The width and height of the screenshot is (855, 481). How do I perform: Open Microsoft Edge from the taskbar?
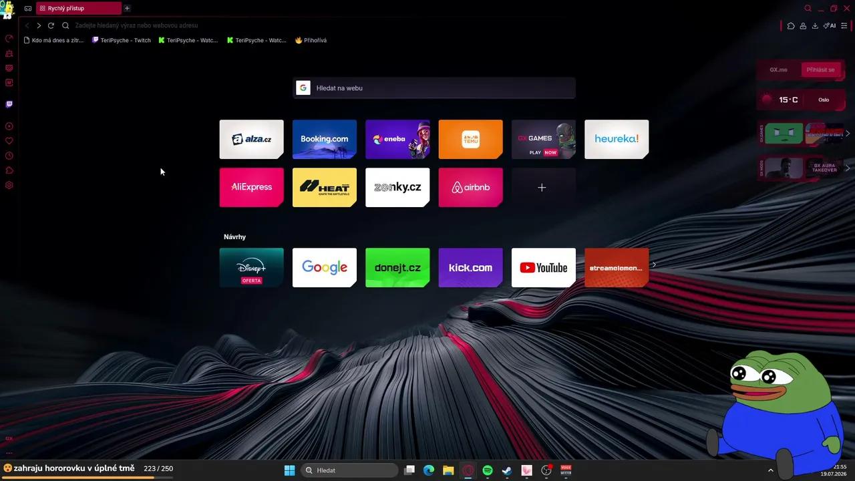point(429,470)
